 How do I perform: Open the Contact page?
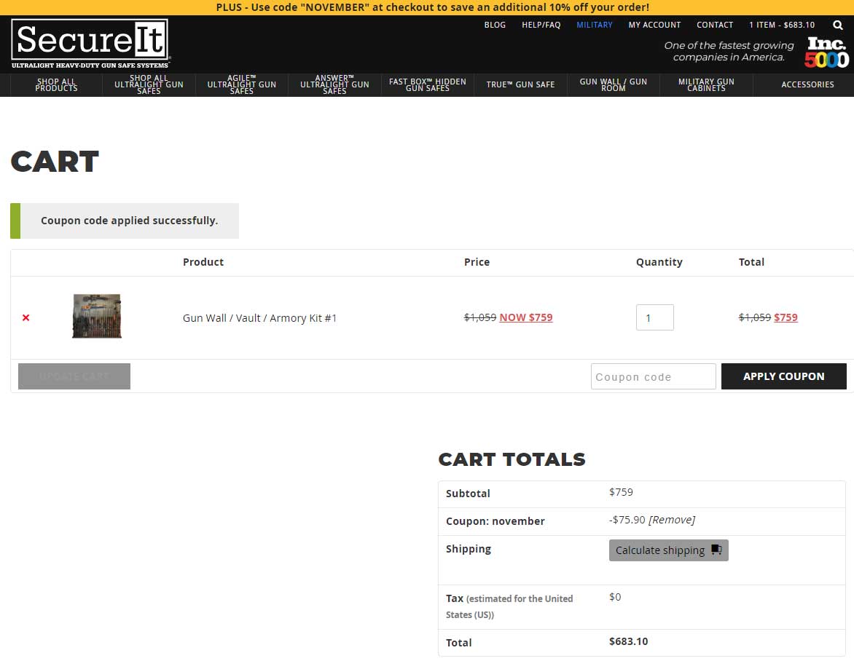click(x=715, y=25)
